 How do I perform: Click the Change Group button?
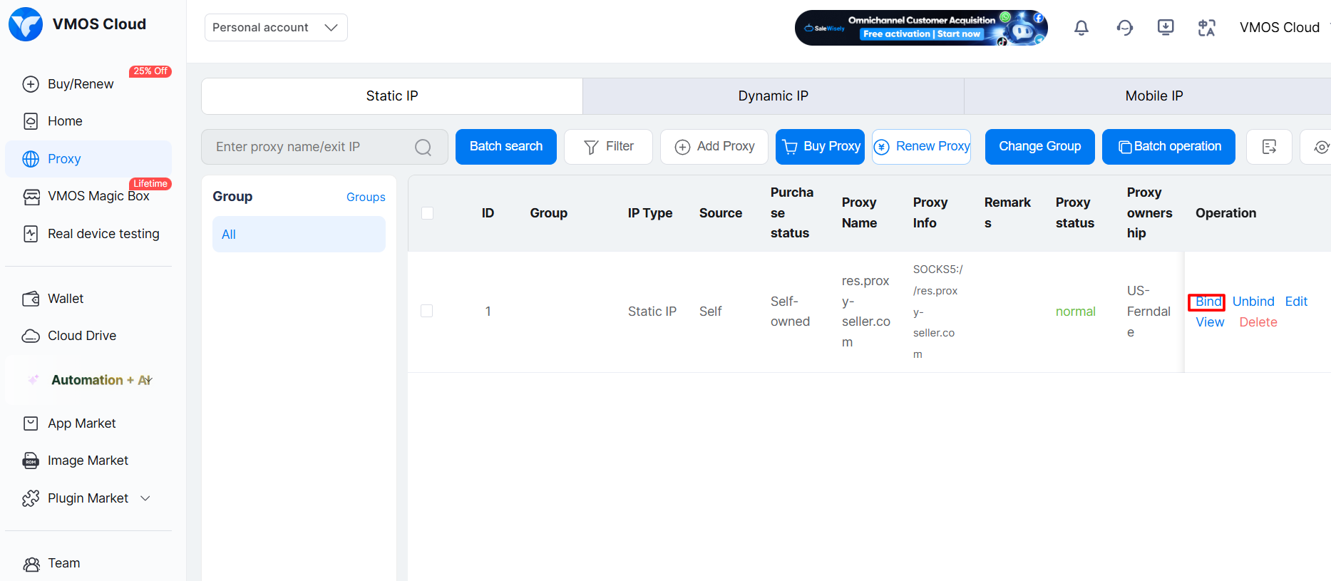tap(1040, 147)
